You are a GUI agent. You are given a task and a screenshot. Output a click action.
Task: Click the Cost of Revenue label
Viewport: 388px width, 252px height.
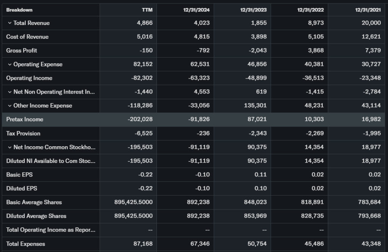(x=27, y=37)
